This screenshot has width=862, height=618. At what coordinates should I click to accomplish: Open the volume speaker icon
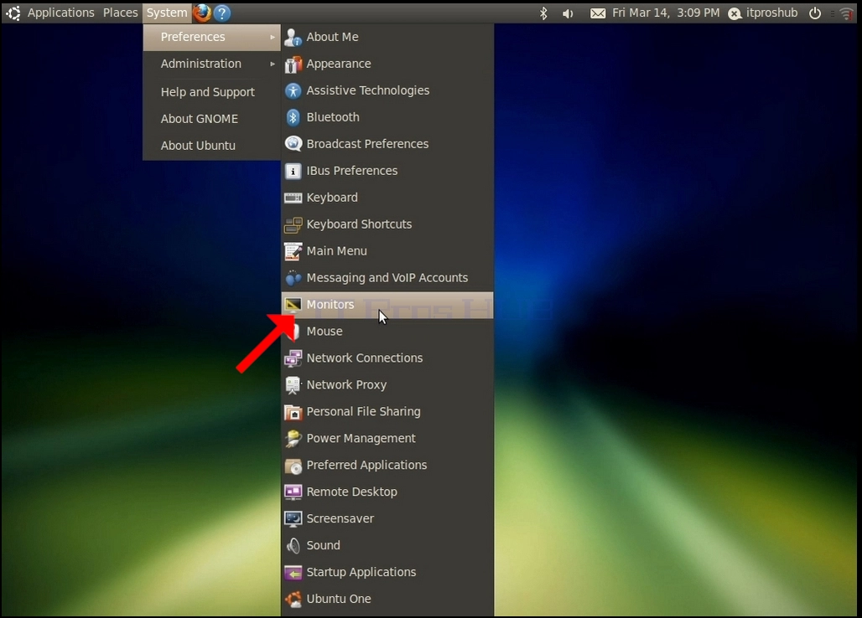[x=568, y=13]
